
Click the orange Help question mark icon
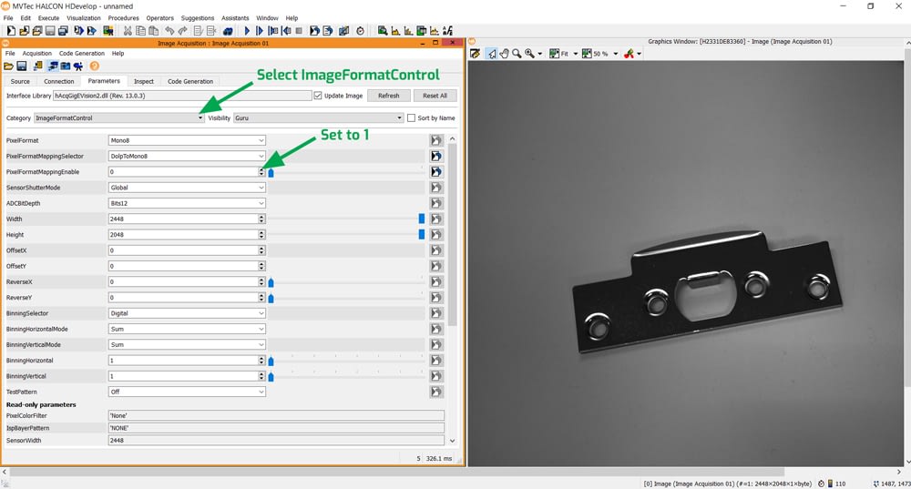94,66
